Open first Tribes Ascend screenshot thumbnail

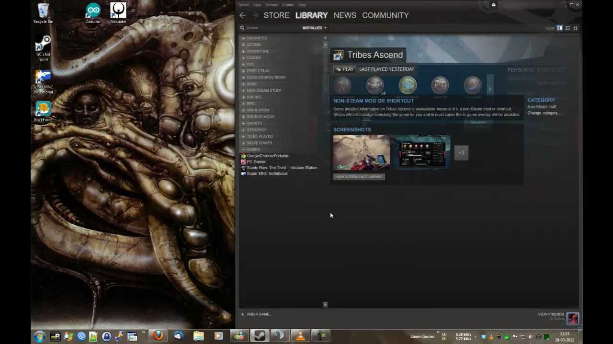[362, 152]
